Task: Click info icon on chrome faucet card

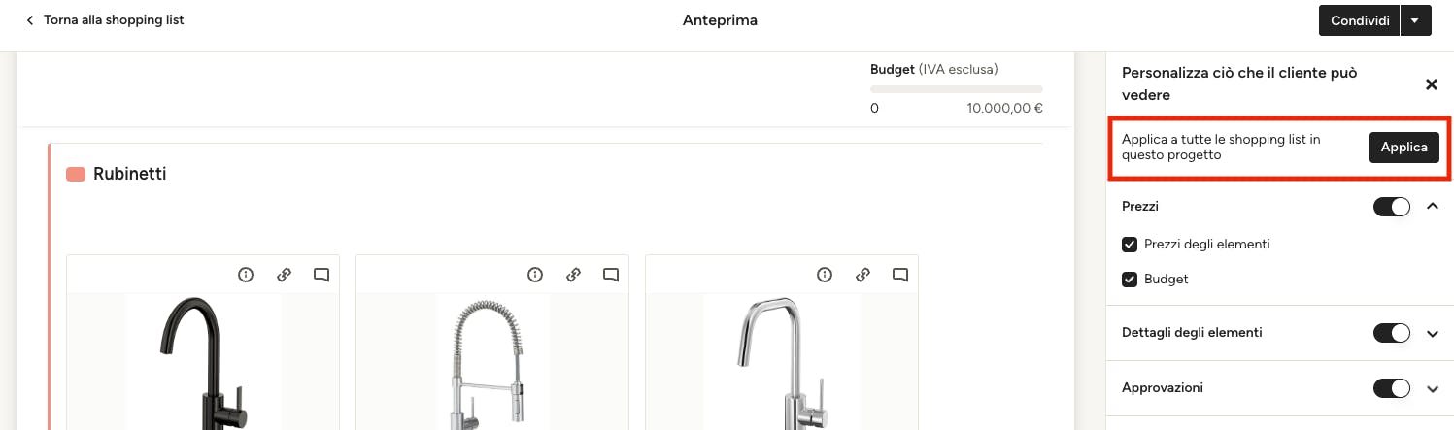Action: pyautogui.click(x=825, y=275)
